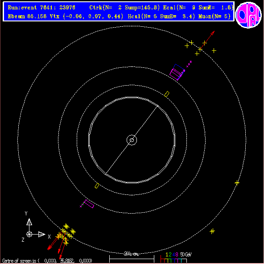Click the Centre of screen coordinates text

point(47,260)
